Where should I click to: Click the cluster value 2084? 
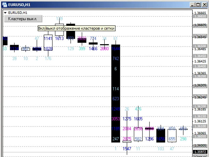pyautogui.click(x=127, y=129)
